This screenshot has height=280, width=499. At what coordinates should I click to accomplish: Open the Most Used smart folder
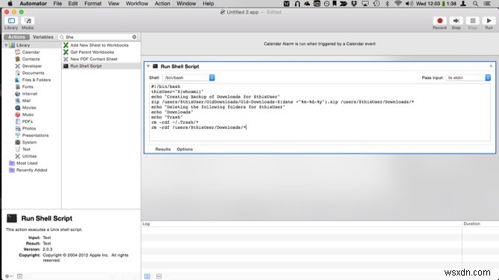tap(27, 163)
